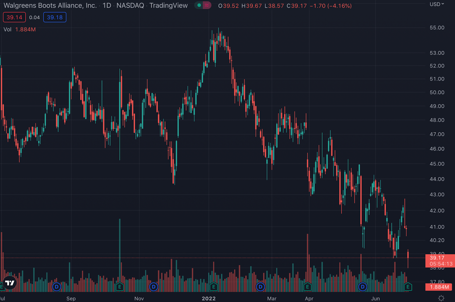Click the earnings E marker in October
455x302 pixels.
(x=120, y=287)
